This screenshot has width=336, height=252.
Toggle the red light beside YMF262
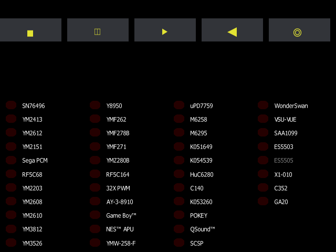point(95,119)
